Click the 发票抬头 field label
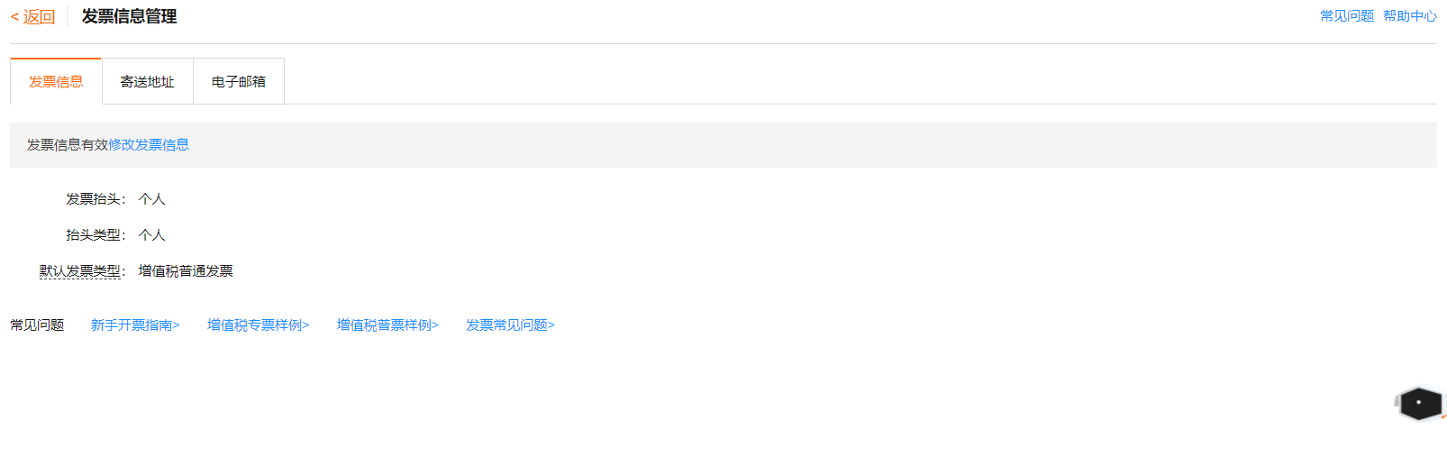Viewport: 1447px width, 466px height. point(94,198)
